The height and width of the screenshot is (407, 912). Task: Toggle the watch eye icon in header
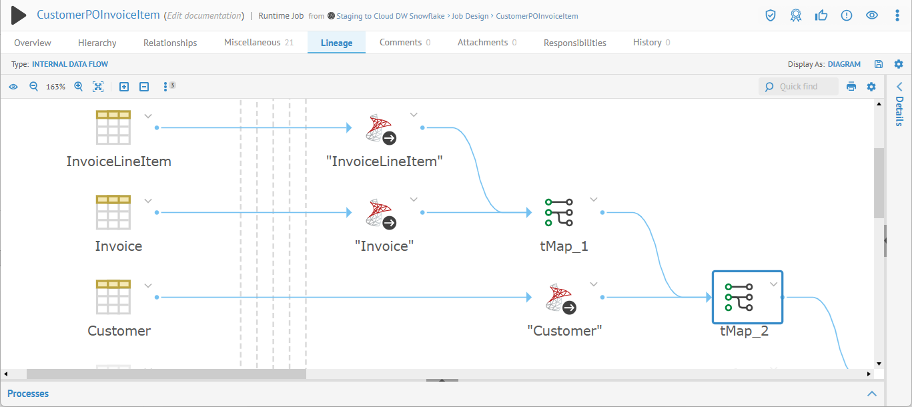click(872, 15)
